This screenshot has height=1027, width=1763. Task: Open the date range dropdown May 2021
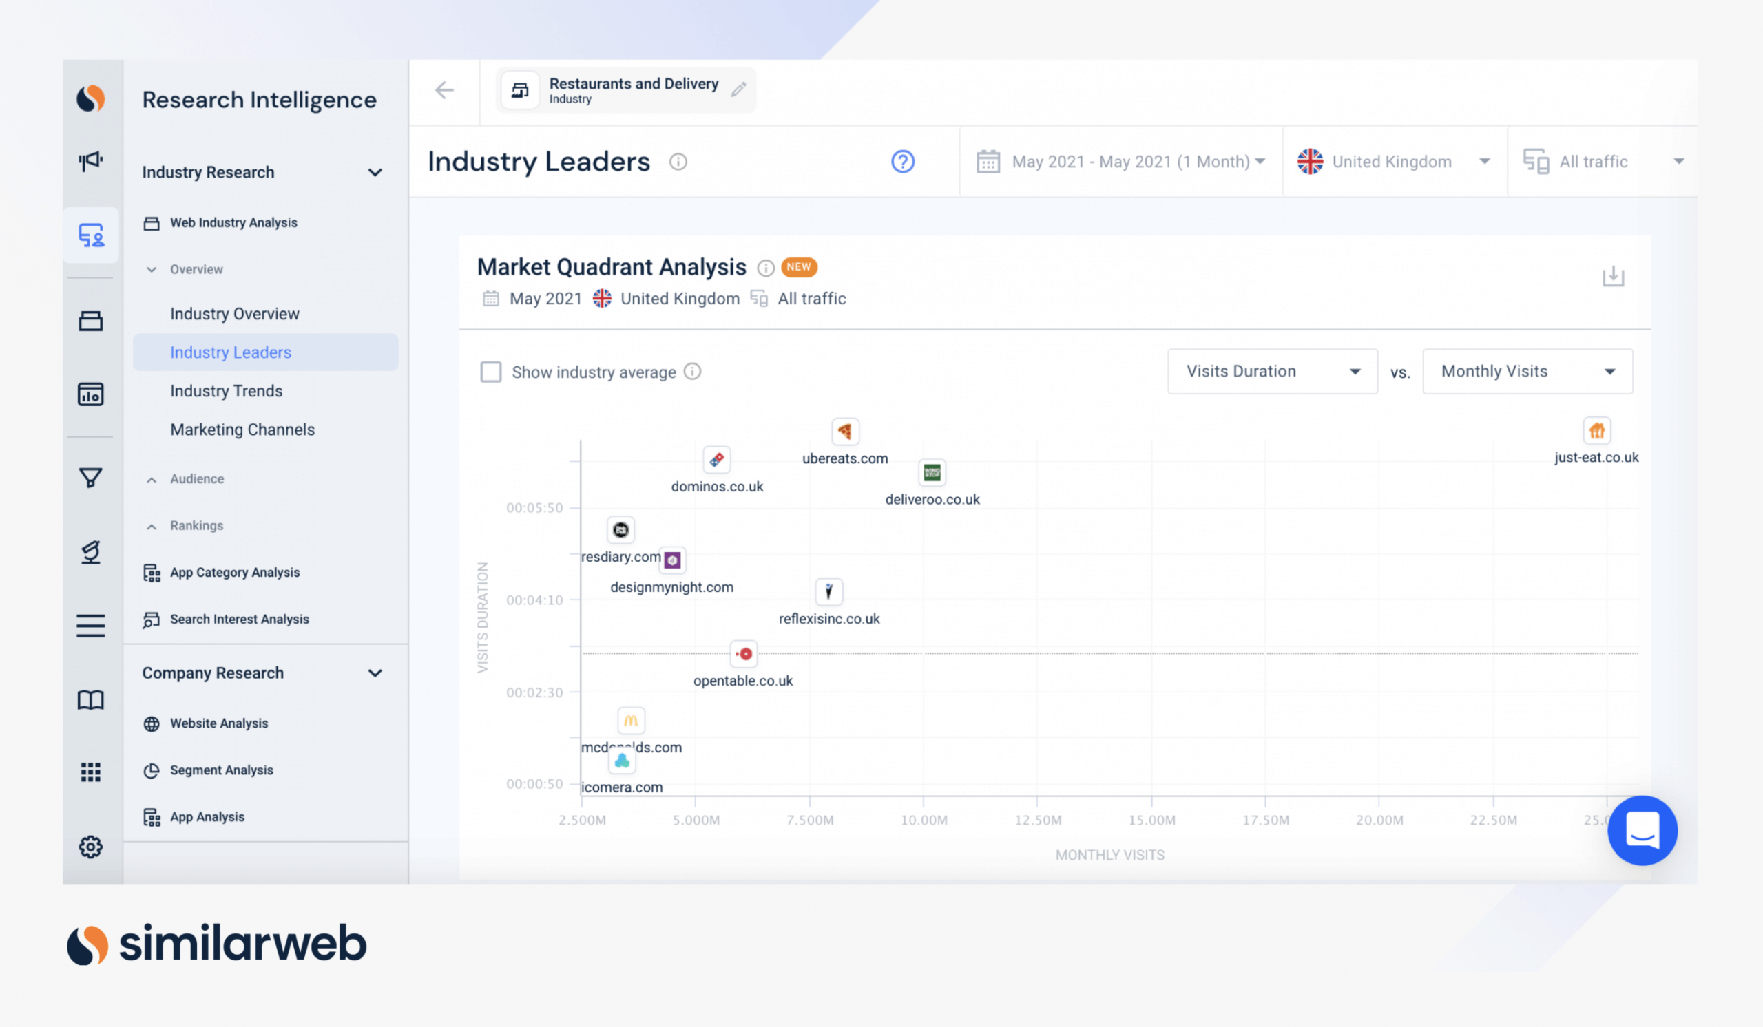[x=1120, y=162]
